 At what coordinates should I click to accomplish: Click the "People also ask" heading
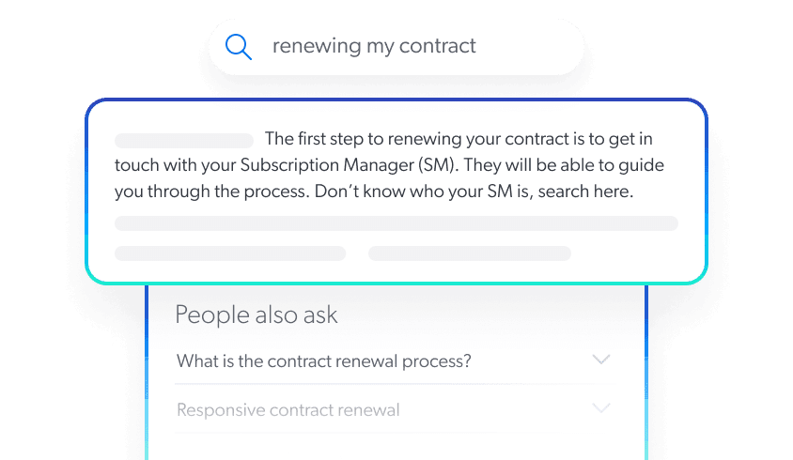[x=256, y=315]
